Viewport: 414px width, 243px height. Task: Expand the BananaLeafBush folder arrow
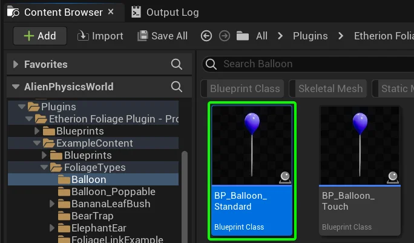point(51,204)
